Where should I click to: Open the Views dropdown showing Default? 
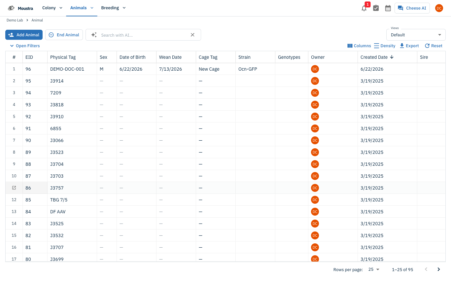[x=416, y=35]
